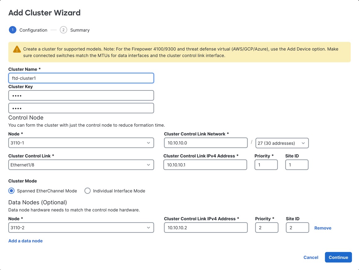This screenshot has width=359, height=270.
Task: Click the step 2 circle indicator
Action: (x=63, y=30)
